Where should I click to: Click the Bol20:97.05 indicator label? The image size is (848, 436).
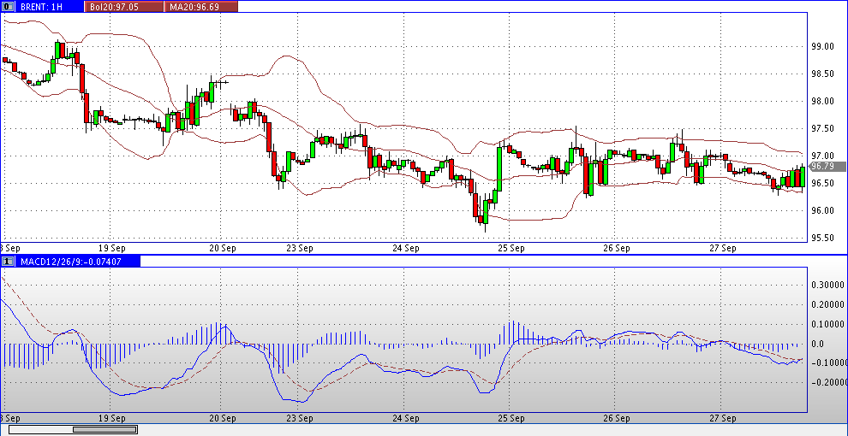click(x=124, y=7)
